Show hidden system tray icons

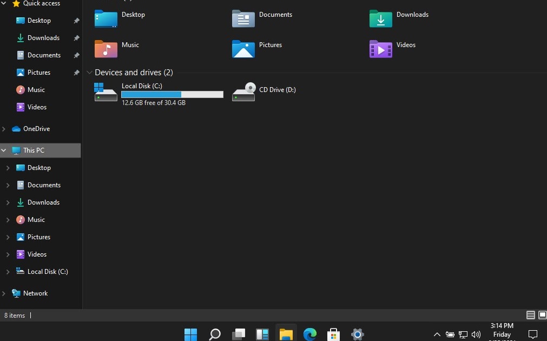pyautogui.click(x=437, y=335)
